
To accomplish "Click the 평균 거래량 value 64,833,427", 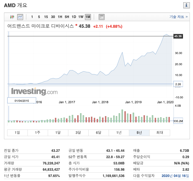I will pos(51,170).
